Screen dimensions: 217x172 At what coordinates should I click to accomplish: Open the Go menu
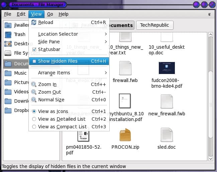coord(50,14)
